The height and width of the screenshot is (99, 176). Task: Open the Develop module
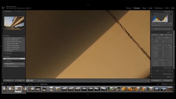(137, 8)
